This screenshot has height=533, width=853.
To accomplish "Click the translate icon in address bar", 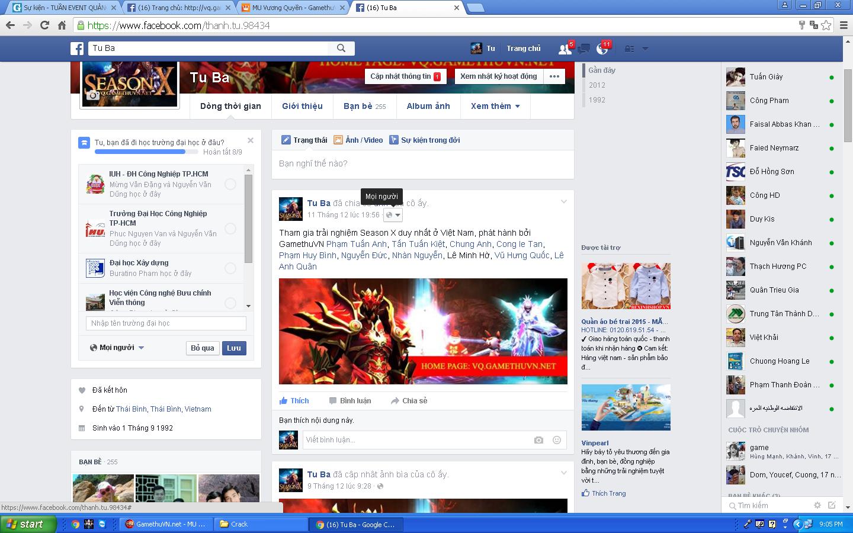I will point(814,25).
